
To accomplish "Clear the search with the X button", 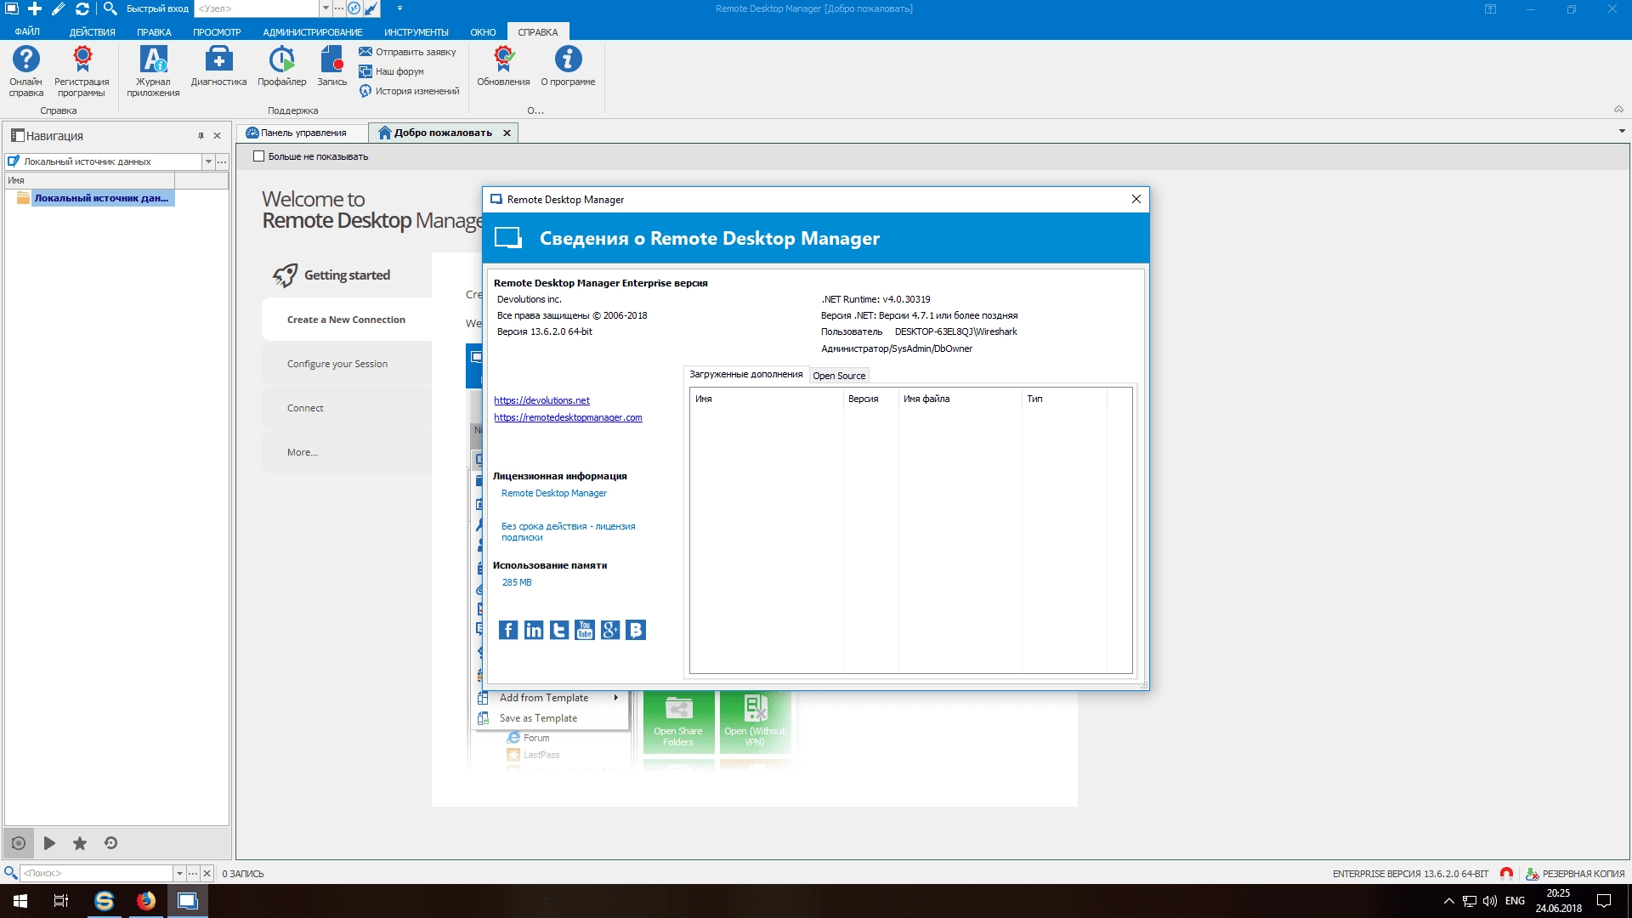I will (x=207, y=873).
